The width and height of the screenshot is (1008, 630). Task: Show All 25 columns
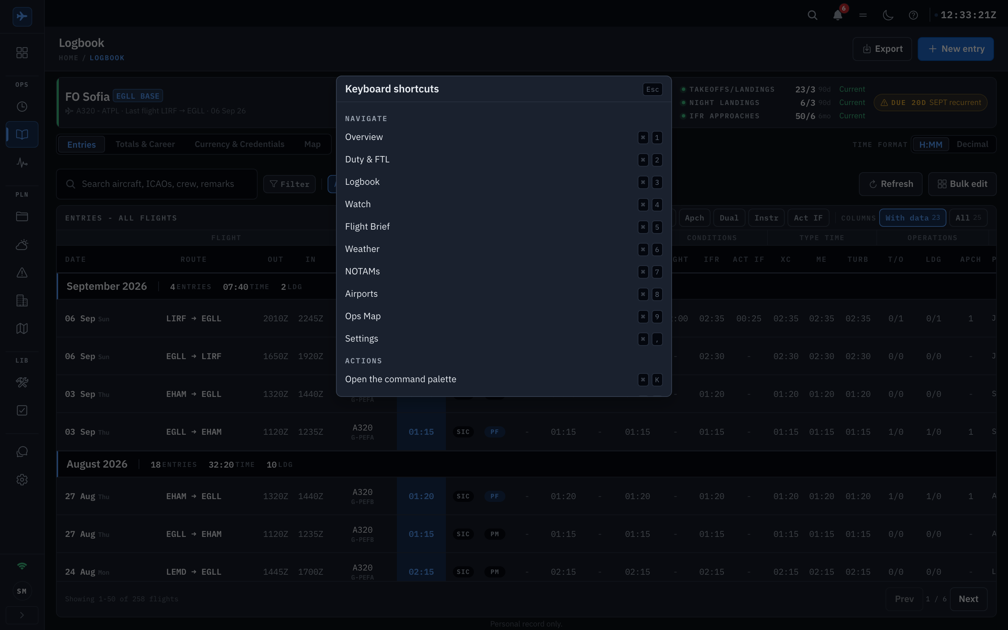click(x=968, y=218)
